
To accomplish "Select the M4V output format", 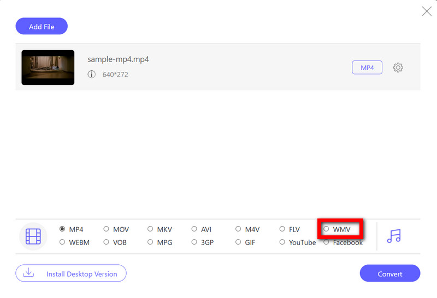I will [x=239, y=229].
